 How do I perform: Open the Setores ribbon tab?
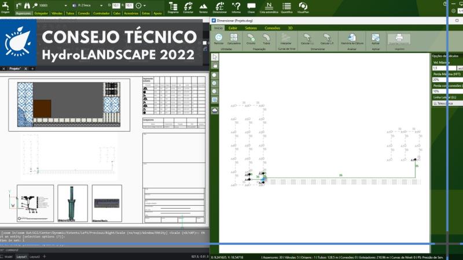[x=251, y=28]
